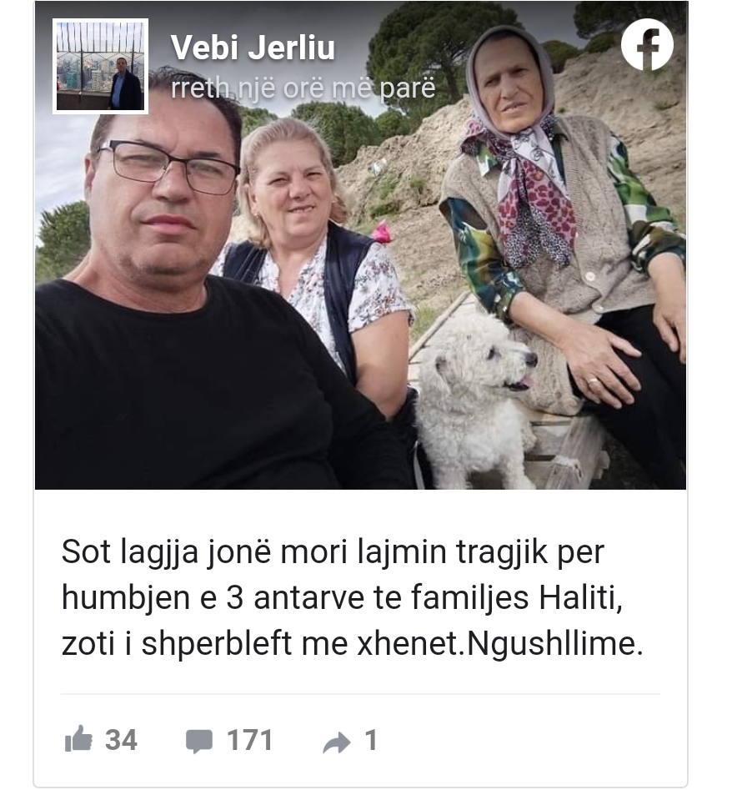
Task: Click the post text starting 'Sot lagjja jonë'
Action: (x=353, y=597)
